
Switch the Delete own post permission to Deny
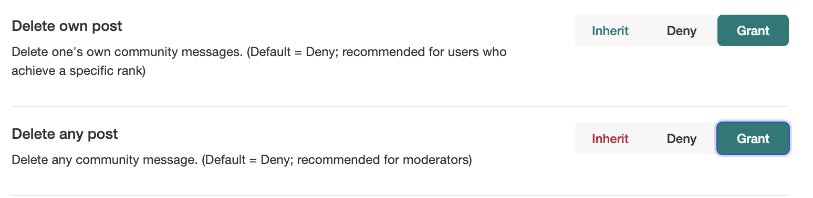coord(682,30)
